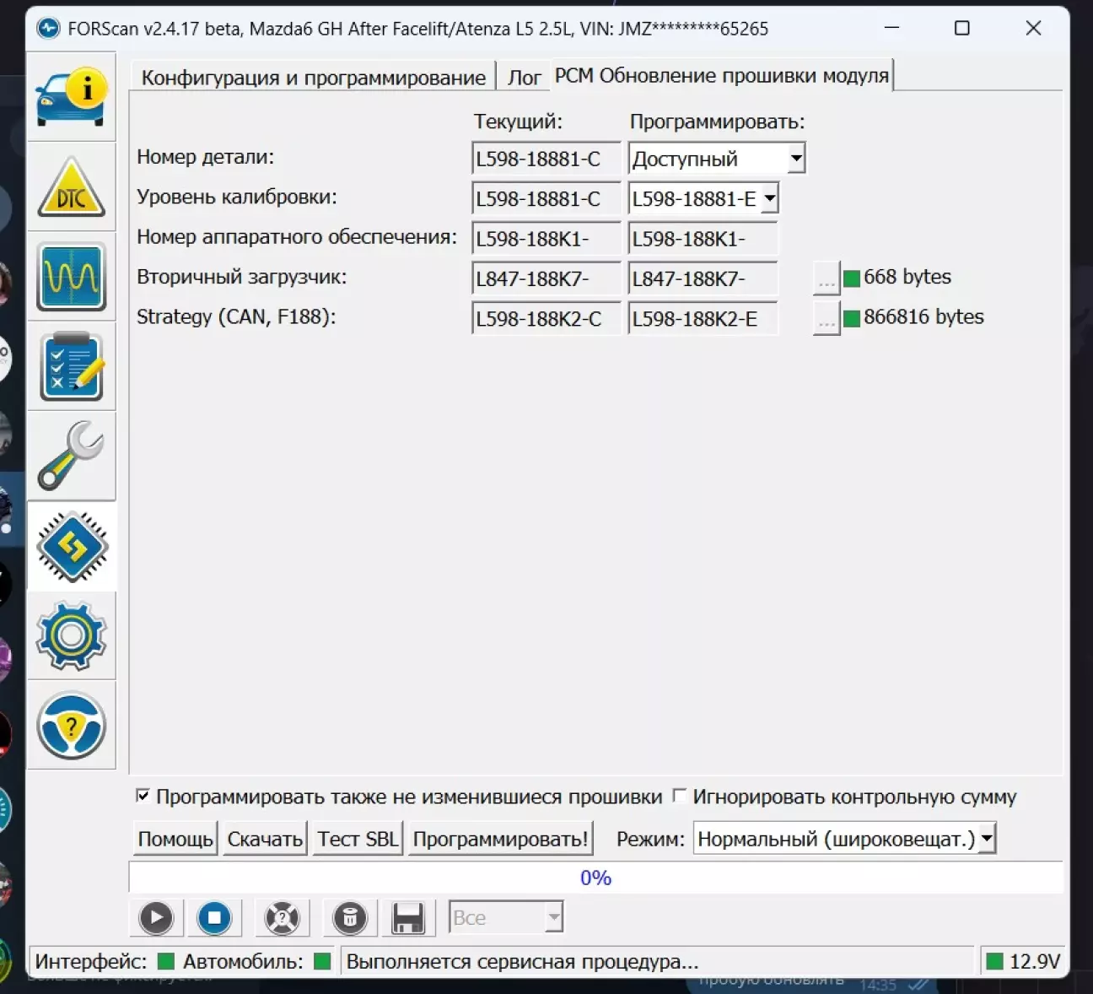1093x994 pixels.
Task: Open the configuration and programming chip section
Action: pyautogui.click(x=72, y=546)
